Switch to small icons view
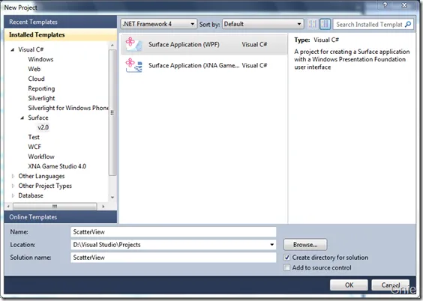The width and height of the screenshot is (423, 301). pos(313,24)
